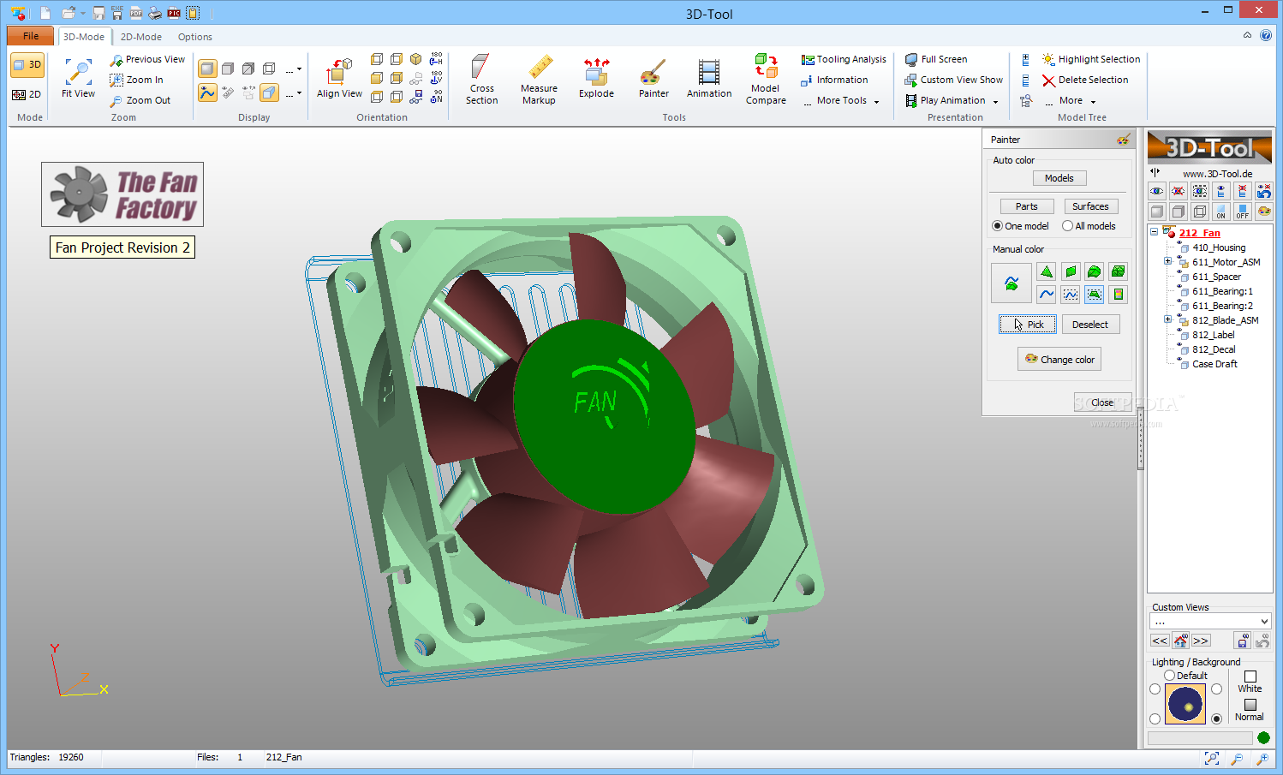Open the Measure Markup tool
This screenshot has height=775, width=1283.
click(x=539, y=80)
